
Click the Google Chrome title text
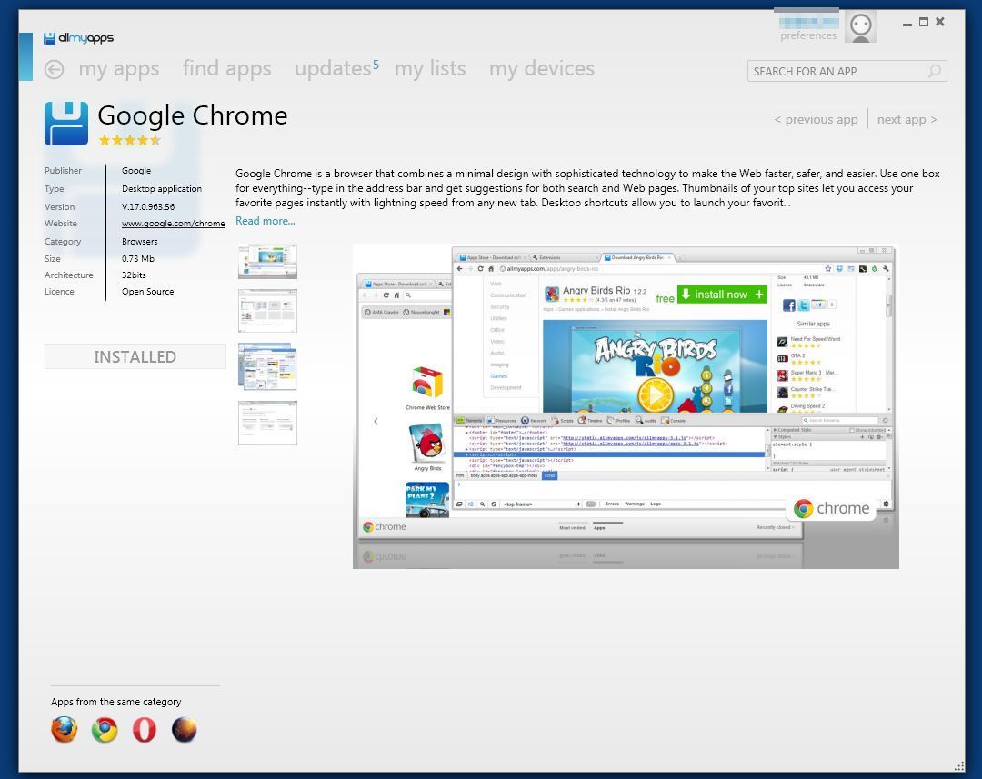click(192, 115)
